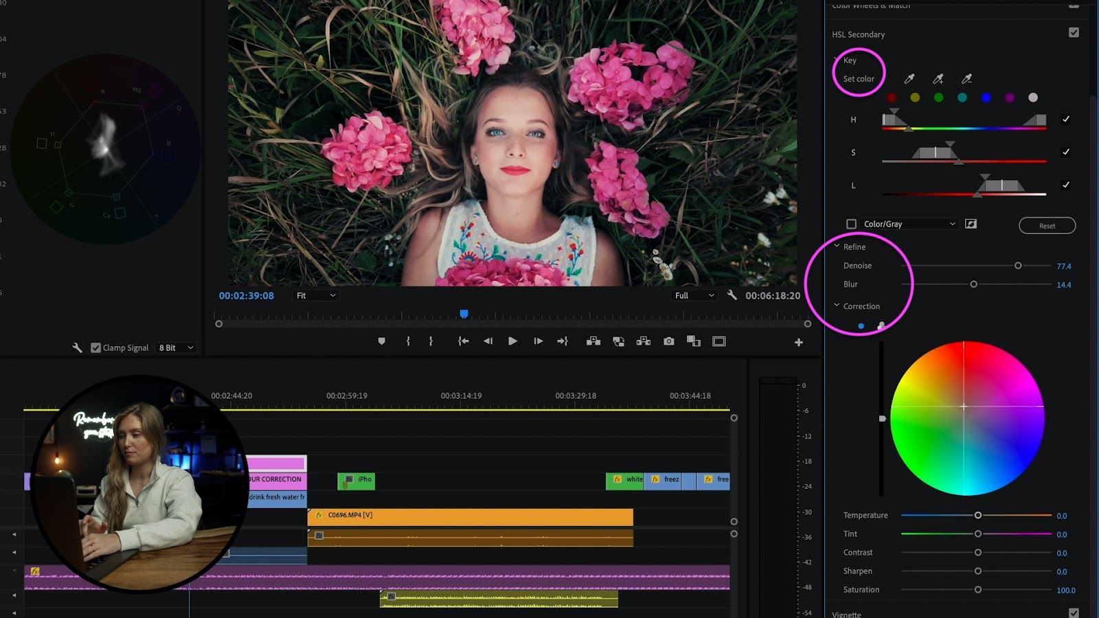Screen dimensions: 1099x618
Task: Click the Denoise slider handle
Action: (1018, 266)
